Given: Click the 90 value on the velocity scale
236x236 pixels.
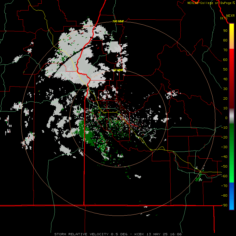Looking at the screenshot, I should (225, 31).
